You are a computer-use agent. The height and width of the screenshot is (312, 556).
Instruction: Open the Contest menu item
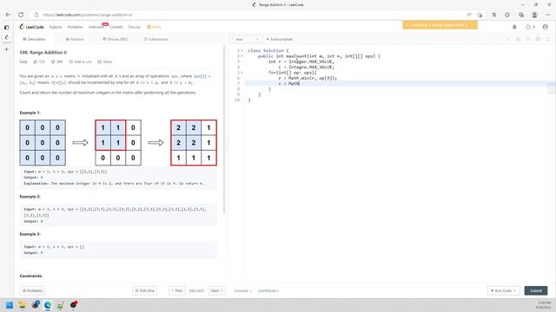pyautogui.click(x=116, y=27)
